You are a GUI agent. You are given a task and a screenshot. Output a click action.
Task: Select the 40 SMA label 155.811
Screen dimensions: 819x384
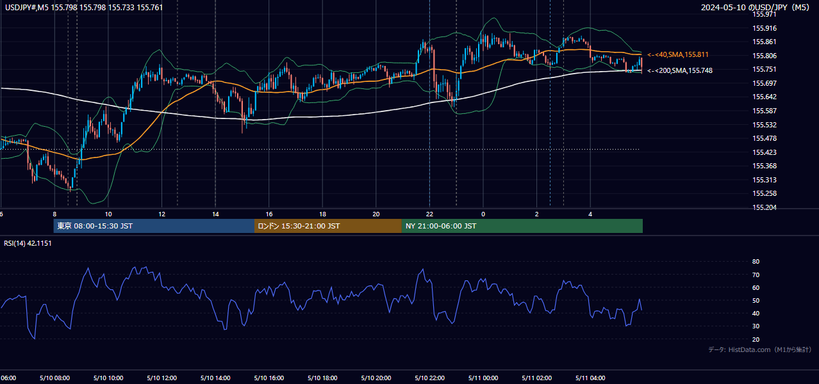click(678, 55)
